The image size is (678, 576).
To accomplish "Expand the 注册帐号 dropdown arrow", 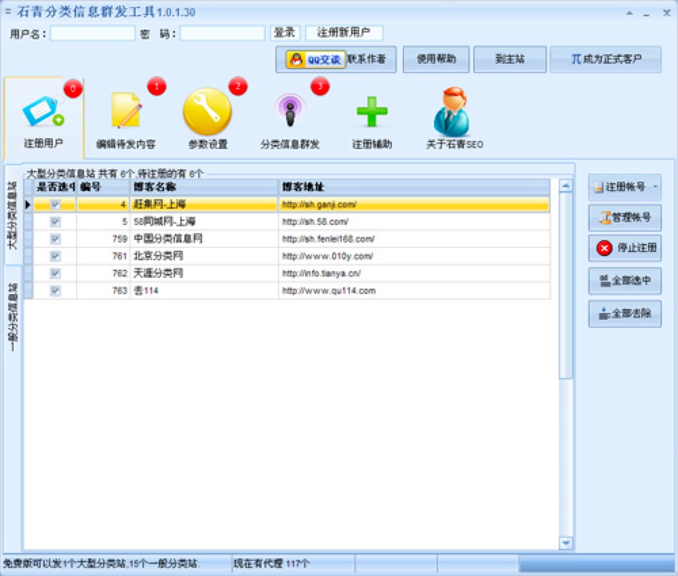I will 655,186.
